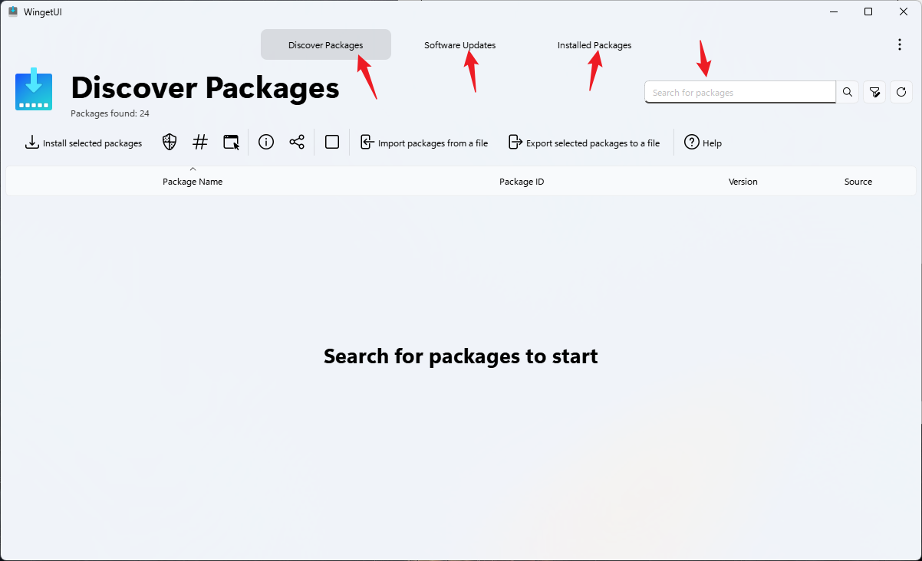Select the Discover Packages tab

tap(325, 45)
